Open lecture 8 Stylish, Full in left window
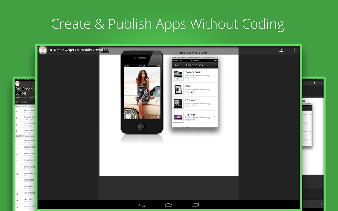Viewport: 338px width, 211px height. (x=25, y=161)
